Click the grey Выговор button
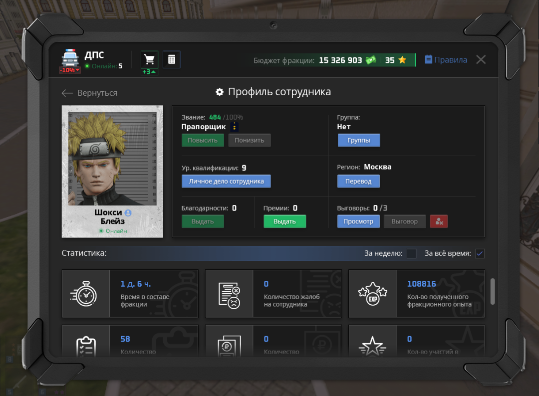Image resolution: width=539 pixels, height=396 pixels. [x=405, y=221]
